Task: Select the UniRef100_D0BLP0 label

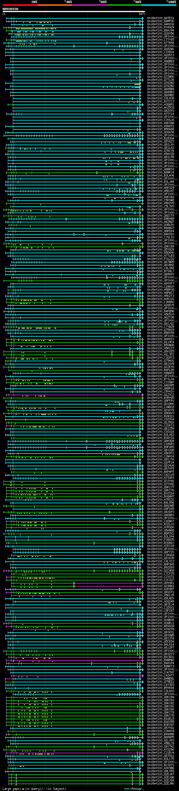Action: [x=160, y=225]
